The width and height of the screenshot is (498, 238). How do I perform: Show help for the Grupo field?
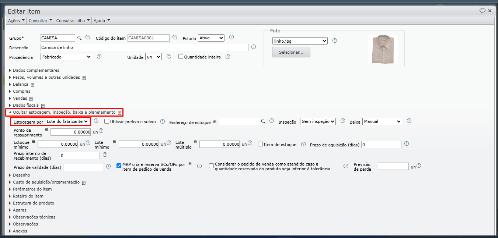pos(88,38)
